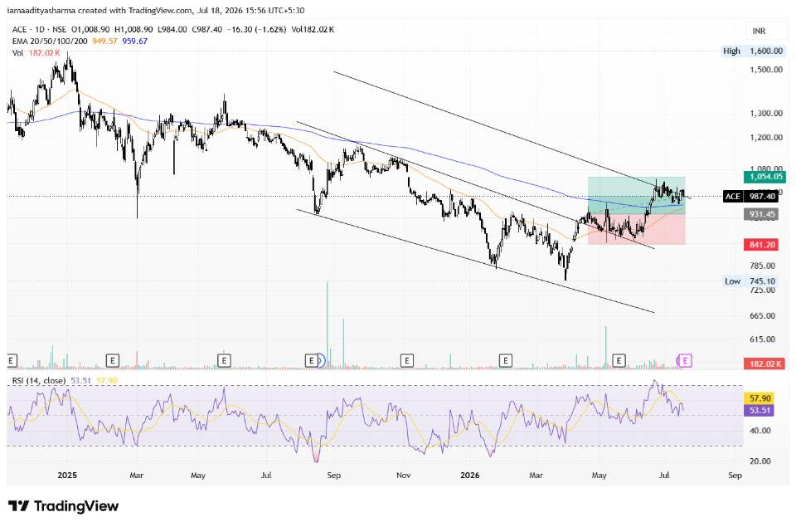Click the 665.00 price axis label
This screenshot has height=527, width=796.
tap(763, 315)
